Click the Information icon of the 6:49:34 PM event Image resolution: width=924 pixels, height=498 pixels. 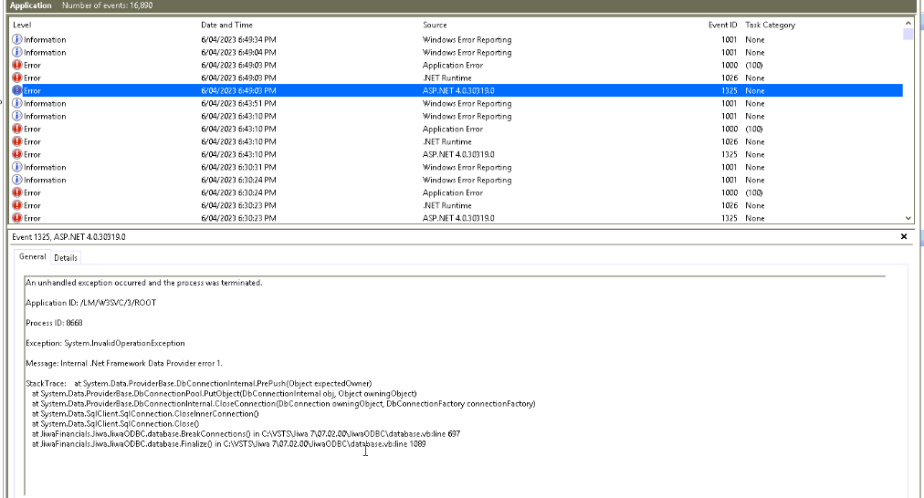coord(17,40)
